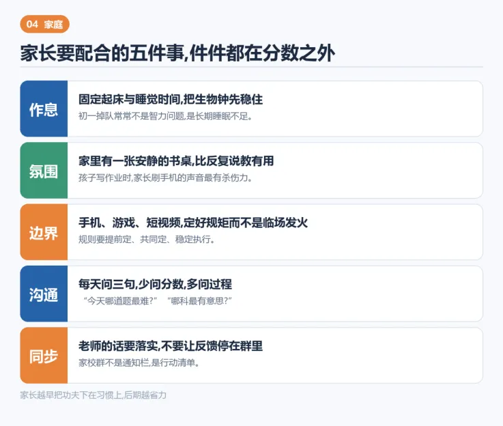The height and width of the screenshot is (426, 503).
Task: Click the text '手机、游戏、短视频,定好规矩而不是临场发火'
Action: [x=193, y=223]
